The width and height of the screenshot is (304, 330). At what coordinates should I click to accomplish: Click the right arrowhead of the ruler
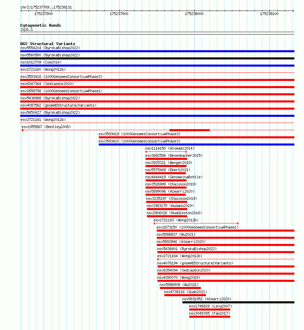coord(293,11)
